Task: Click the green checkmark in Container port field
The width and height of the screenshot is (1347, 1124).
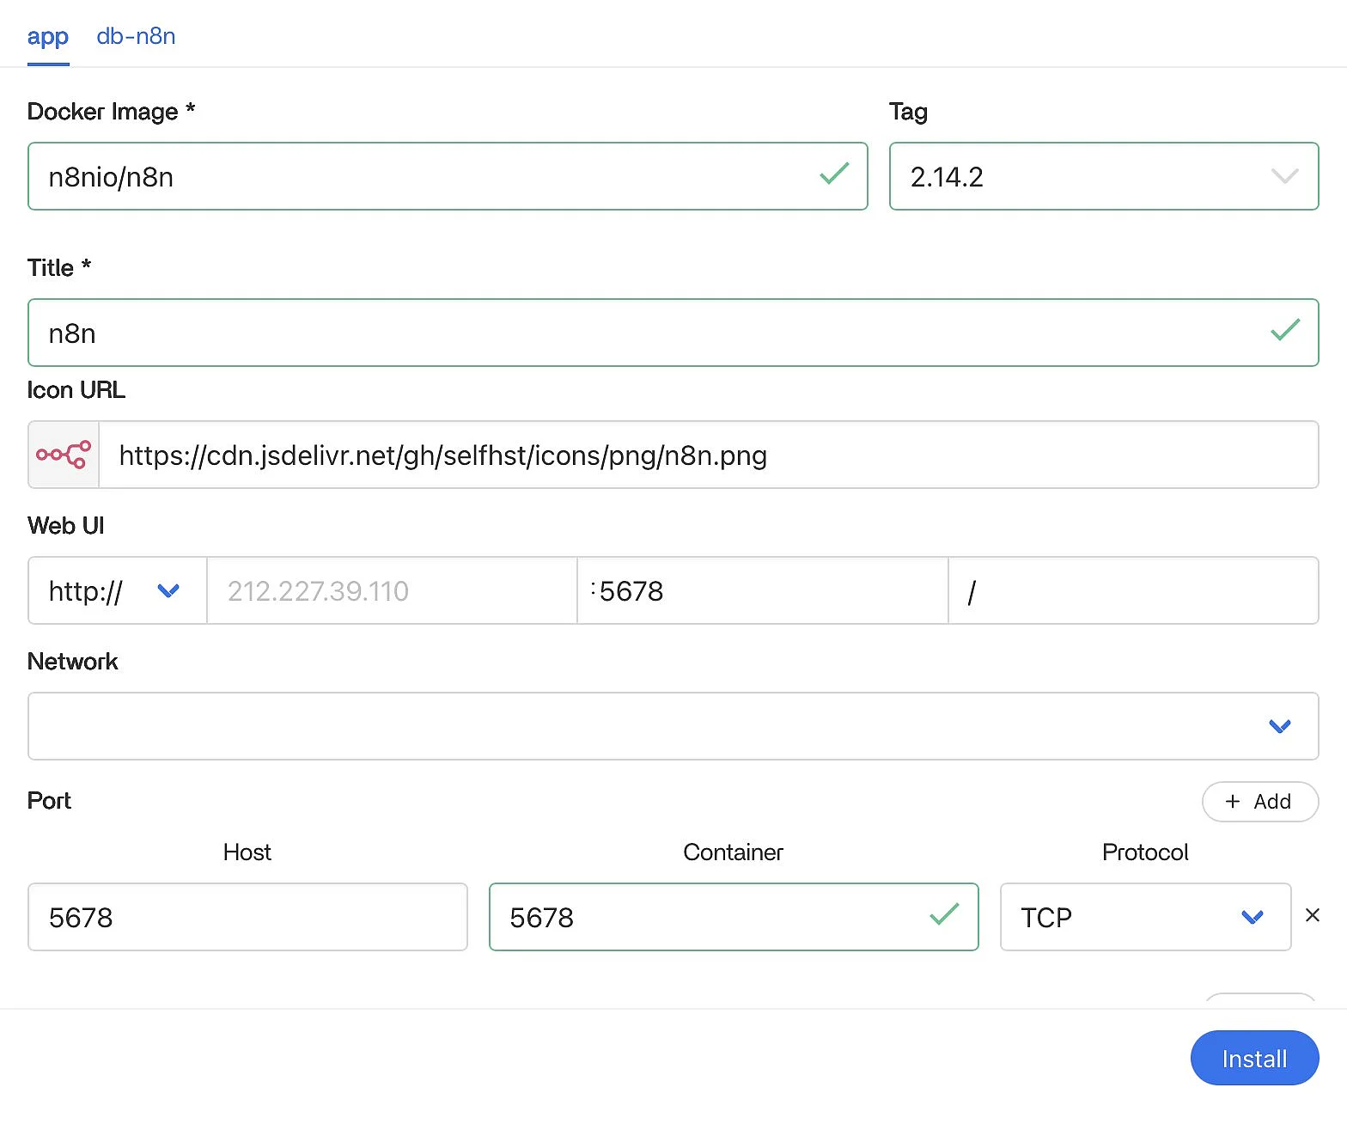Action: click(945, 914)
